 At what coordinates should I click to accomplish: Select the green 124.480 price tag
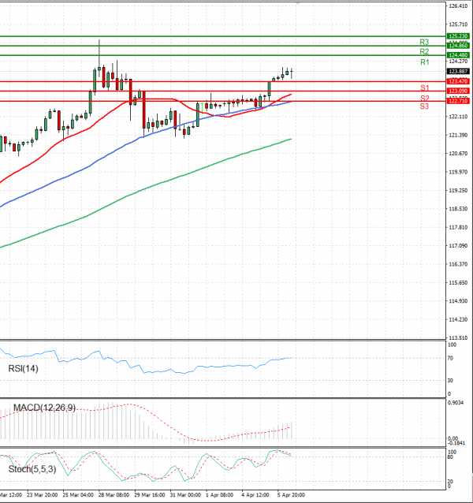tap(458, 55)
